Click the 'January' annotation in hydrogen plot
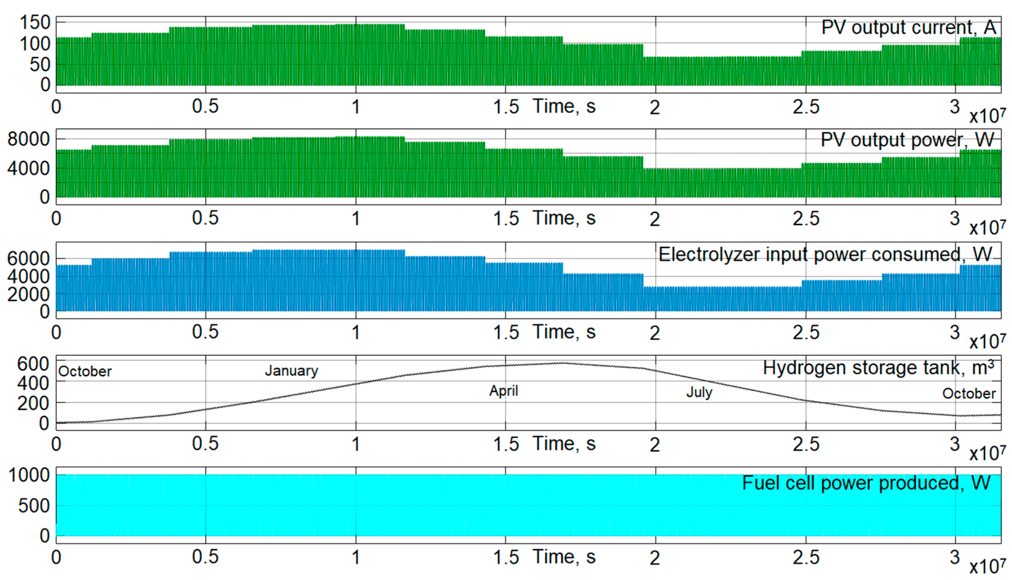The image size is (1012, 580). pos(292,371)
